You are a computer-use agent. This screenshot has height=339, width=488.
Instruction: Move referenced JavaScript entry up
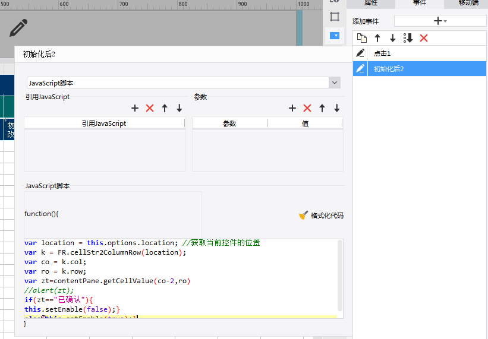pos(165,108)
